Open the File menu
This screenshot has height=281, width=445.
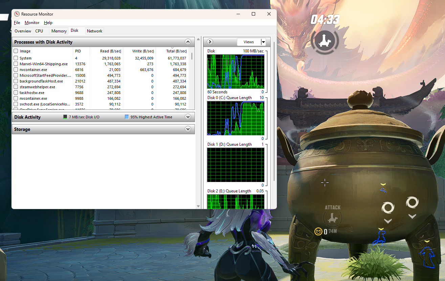[17, 23]
